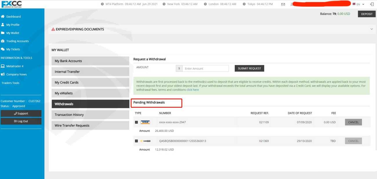Click the Metatrader 4 laptop icon

tap(3, 66)
